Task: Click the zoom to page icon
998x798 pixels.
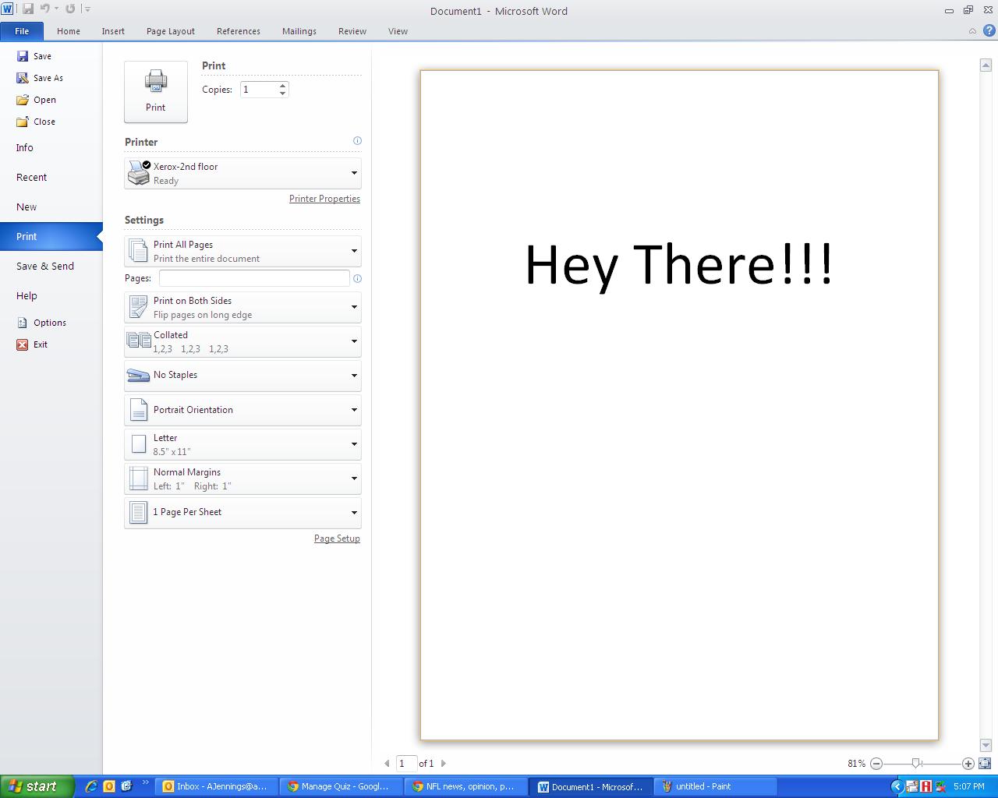Action: (x=985, y=764)
